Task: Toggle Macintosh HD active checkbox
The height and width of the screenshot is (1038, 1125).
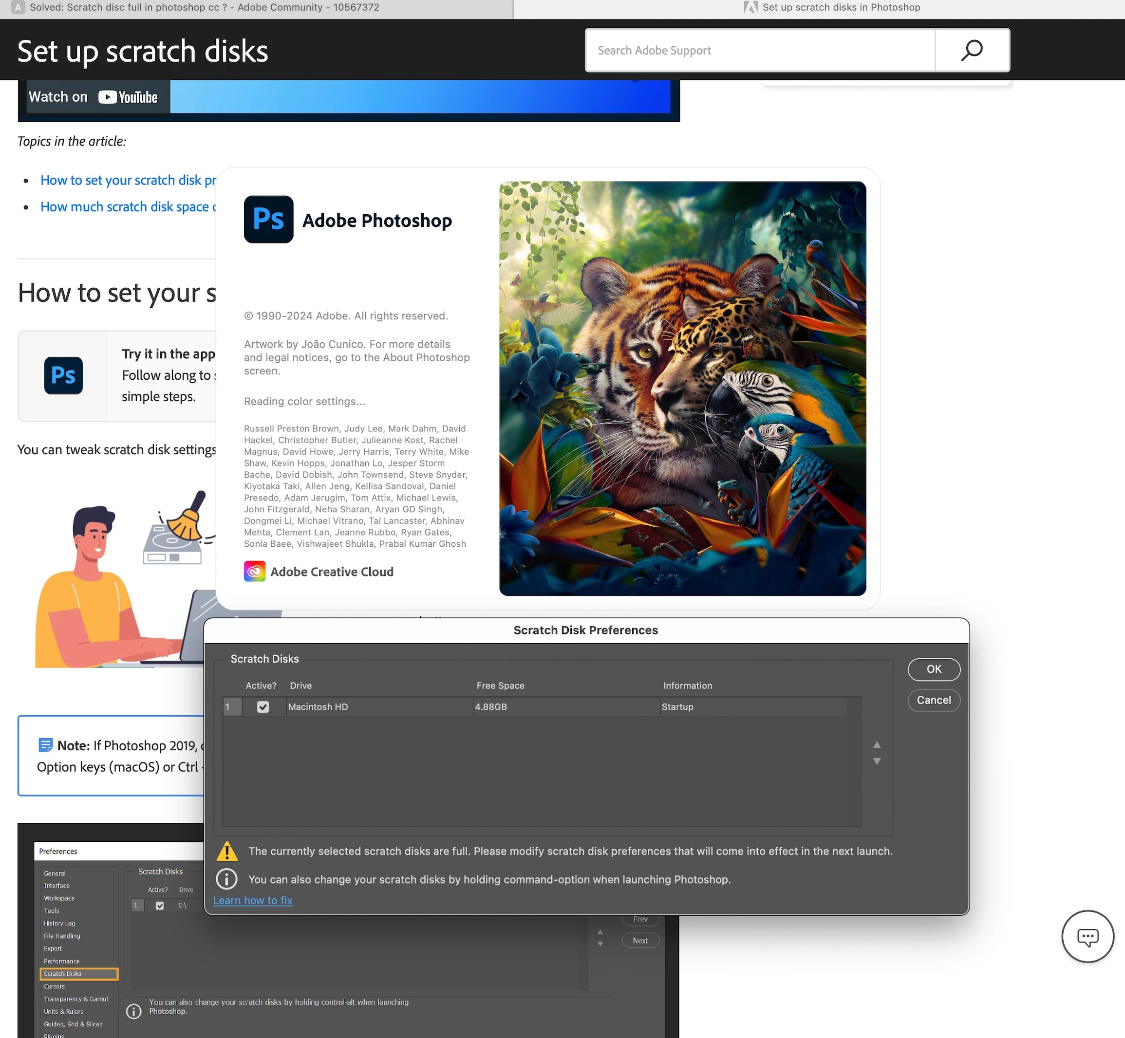Action: [x=263, y=706]
